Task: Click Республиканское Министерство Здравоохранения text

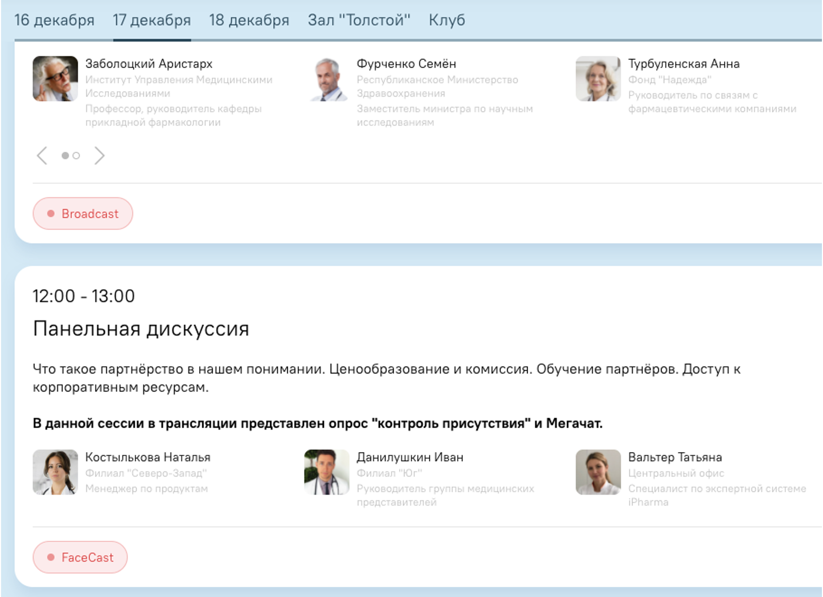Action: pyautogui.click(x=438, y=86)
